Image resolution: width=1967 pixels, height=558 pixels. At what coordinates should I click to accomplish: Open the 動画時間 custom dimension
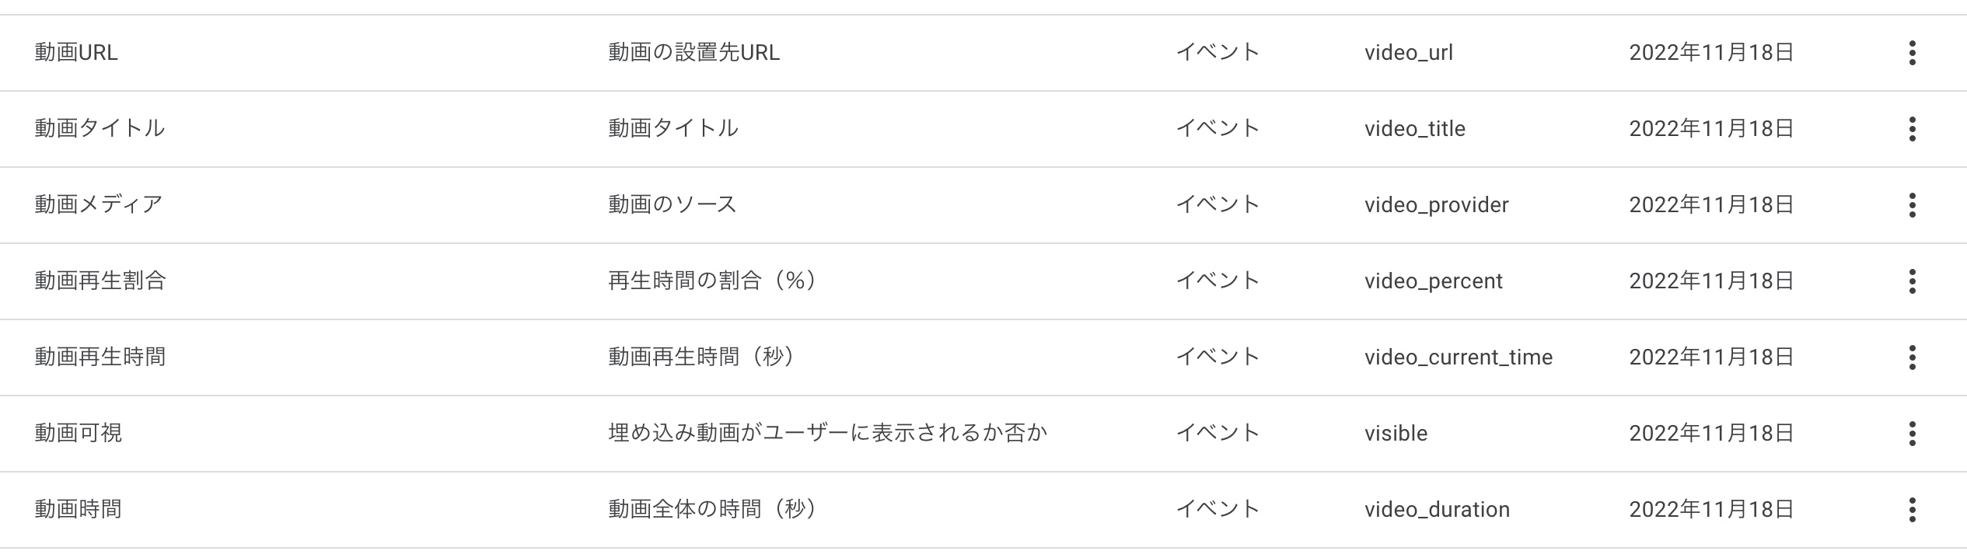(79, 510)
